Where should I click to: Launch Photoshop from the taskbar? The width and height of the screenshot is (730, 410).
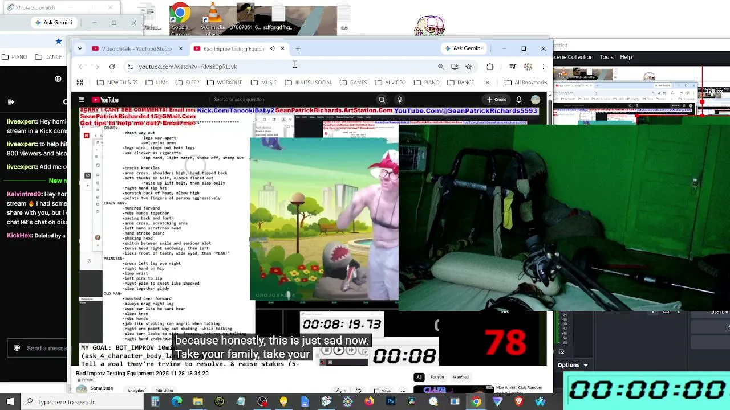(391, 402)
